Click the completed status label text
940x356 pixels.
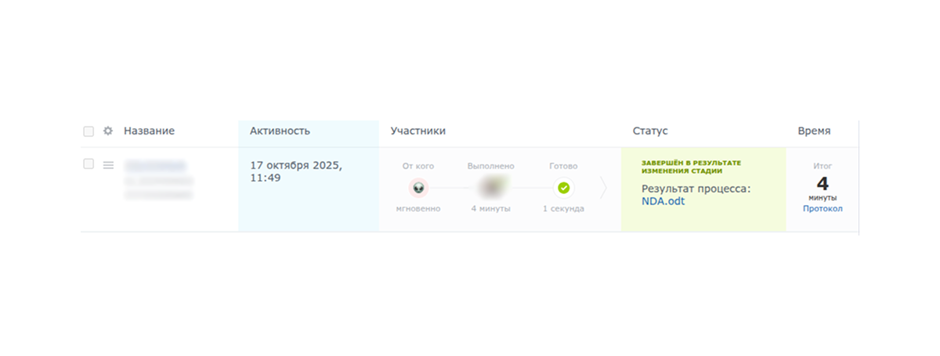pyautogui.click(x=691, y=167)
